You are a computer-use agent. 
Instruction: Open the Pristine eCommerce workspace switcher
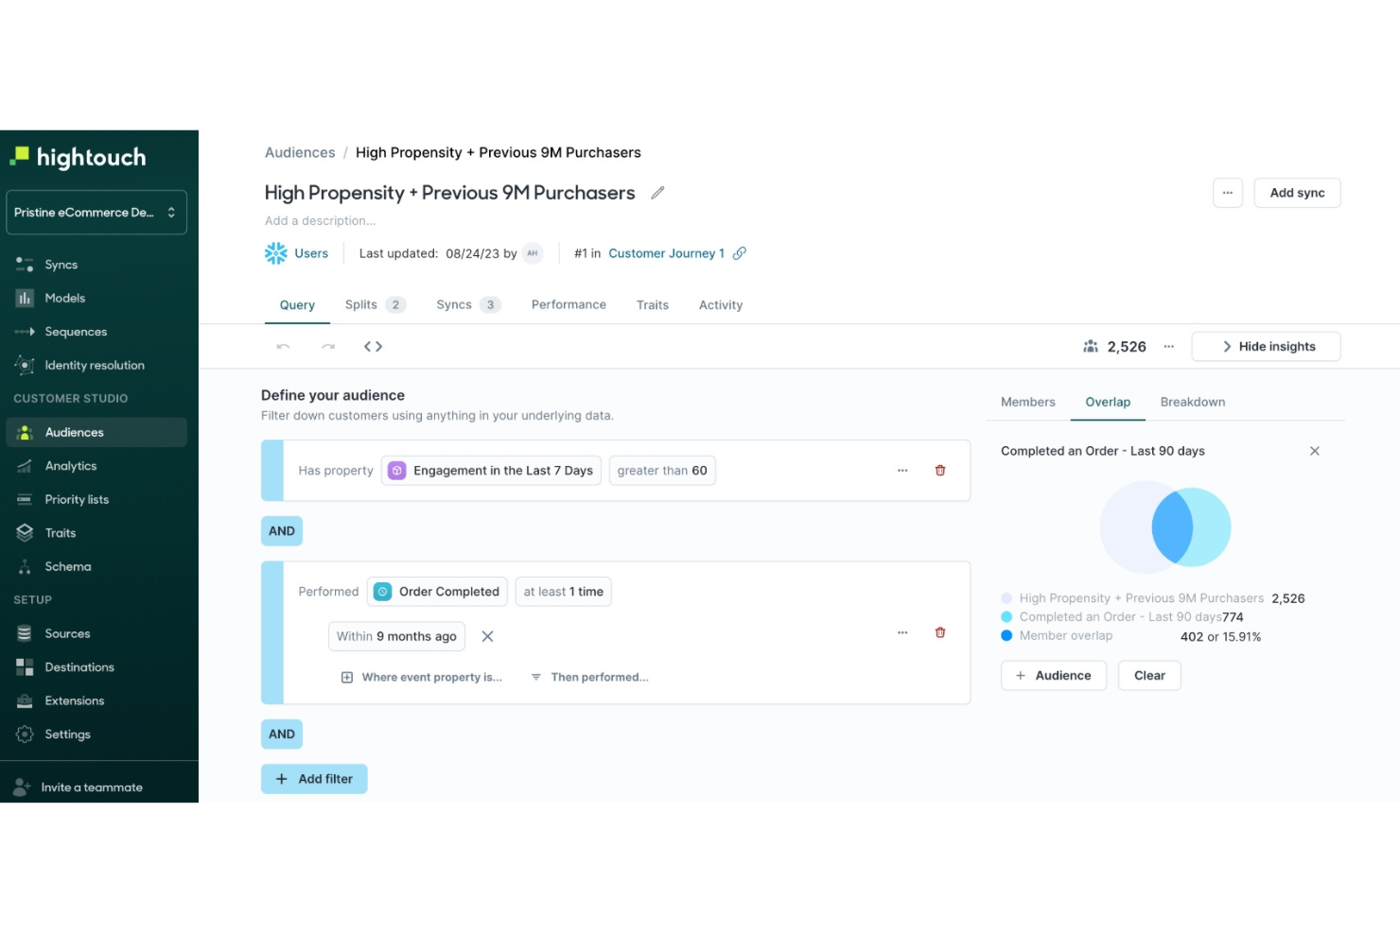click(96, 212)
